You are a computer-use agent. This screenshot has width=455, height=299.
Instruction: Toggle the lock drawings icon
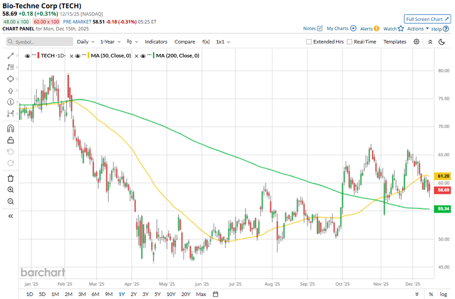click(11, 140)
